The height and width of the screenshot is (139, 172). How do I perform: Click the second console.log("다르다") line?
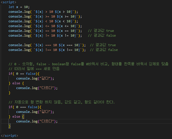37,121
